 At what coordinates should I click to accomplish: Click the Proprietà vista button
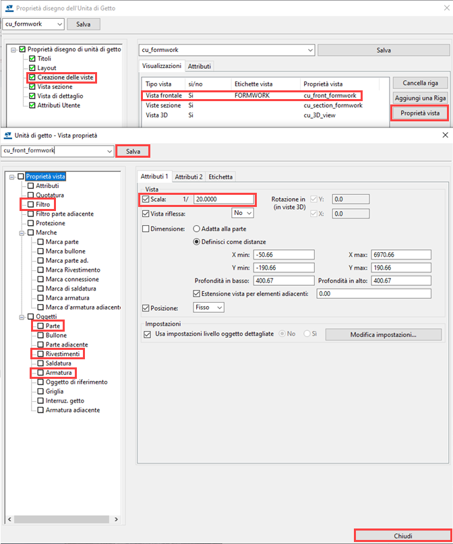(x=420, y=113)
